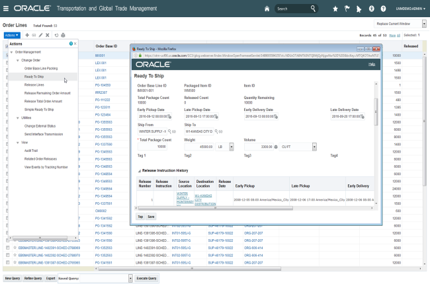
Task: Open calendar picker for Late Delivery Date
Action: (363, 117)
